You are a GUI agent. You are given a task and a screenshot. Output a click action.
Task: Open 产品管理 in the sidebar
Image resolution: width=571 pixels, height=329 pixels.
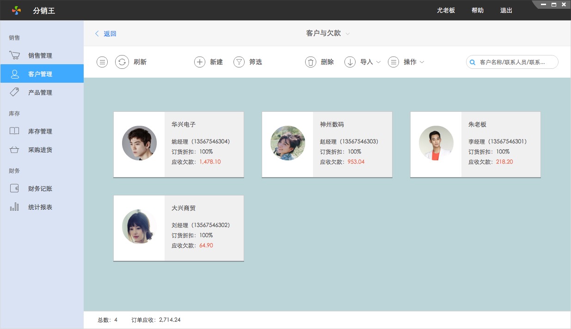point(40,92)
